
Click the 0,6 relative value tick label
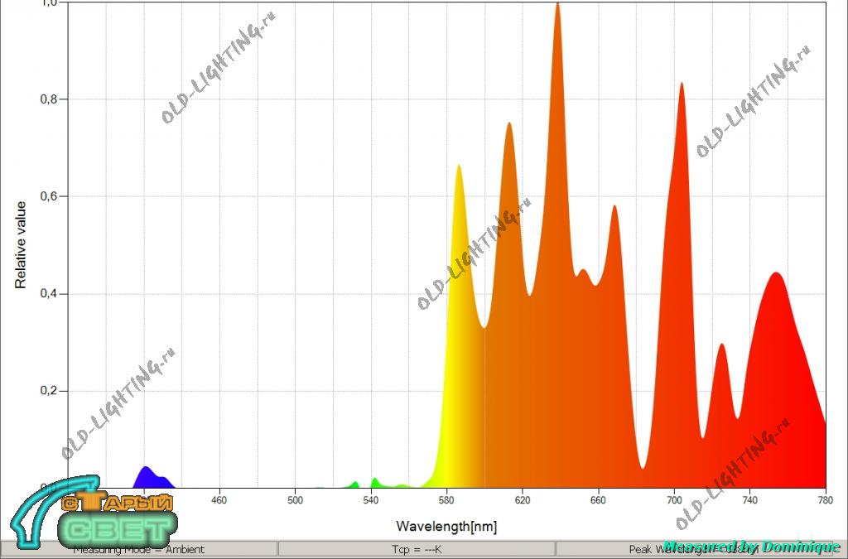click(47, 196)
